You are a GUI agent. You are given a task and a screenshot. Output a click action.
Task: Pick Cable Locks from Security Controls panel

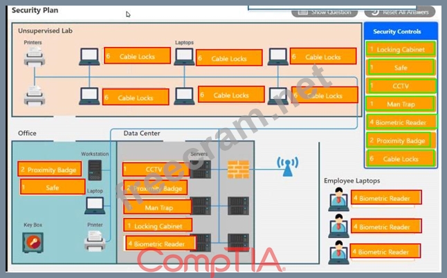(x=401, y=158)
